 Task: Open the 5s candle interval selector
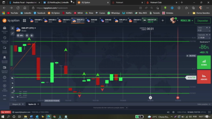(x=13, y=83)
